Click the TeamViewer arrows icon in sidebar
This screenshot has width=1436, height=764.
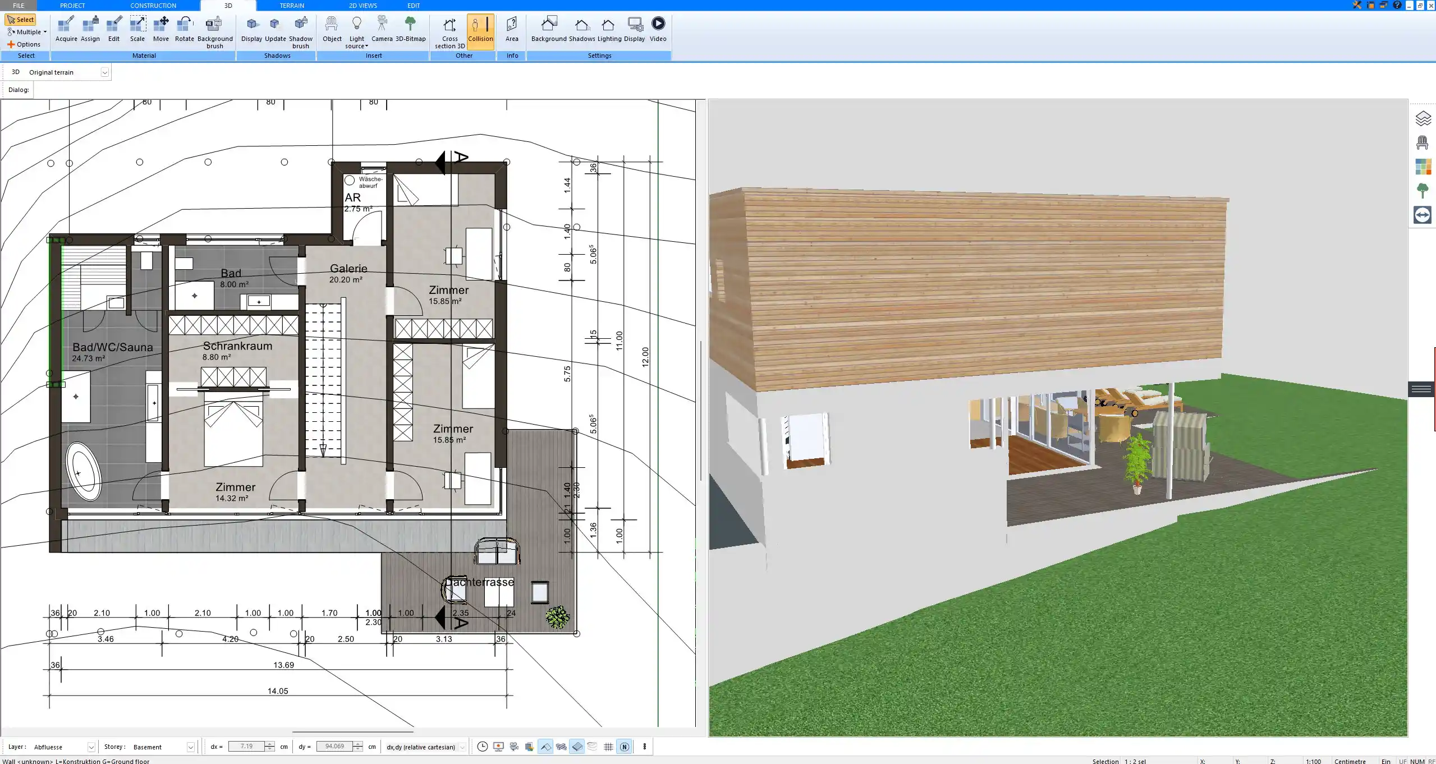[1423, 215]
